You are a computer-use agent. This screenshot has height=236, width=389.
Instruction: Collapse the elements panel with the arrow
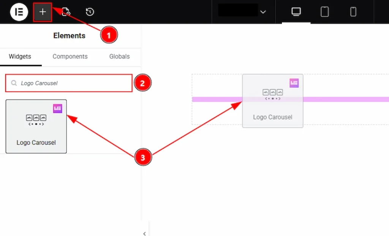(x=144, y=233)
